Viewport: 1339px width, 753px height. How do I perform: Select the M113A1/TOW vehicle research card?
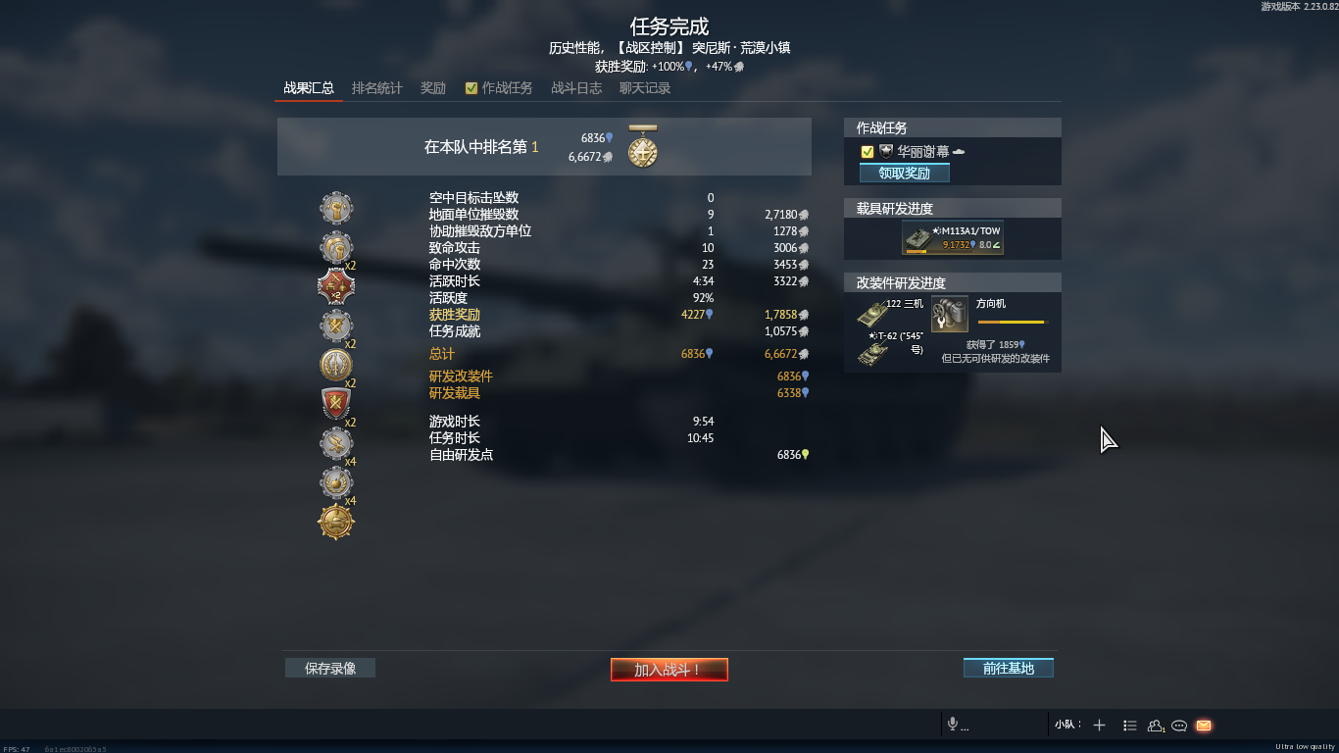pos(953,237)
